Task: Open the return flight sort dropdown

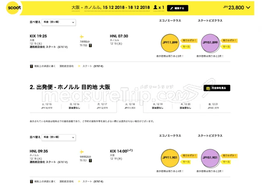Action: pos(58,138)
